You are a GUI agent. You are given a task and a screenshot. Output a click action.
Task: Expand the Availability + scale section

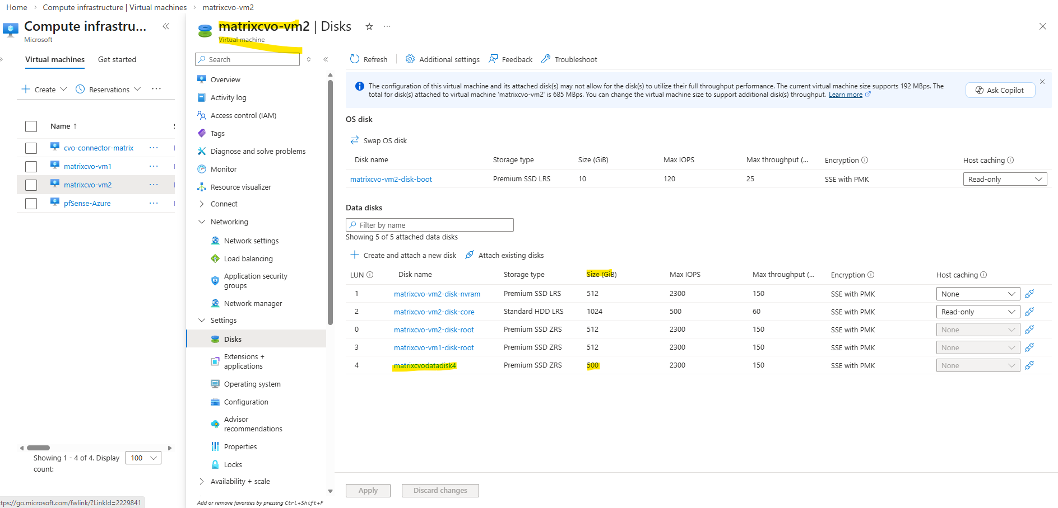click(202, 482)
